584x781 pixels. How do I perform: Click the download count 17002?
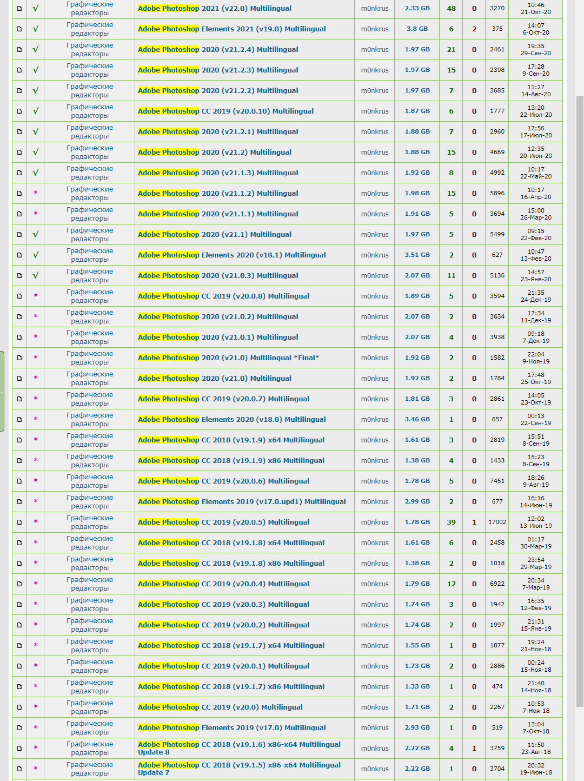[x=497, y=522]
